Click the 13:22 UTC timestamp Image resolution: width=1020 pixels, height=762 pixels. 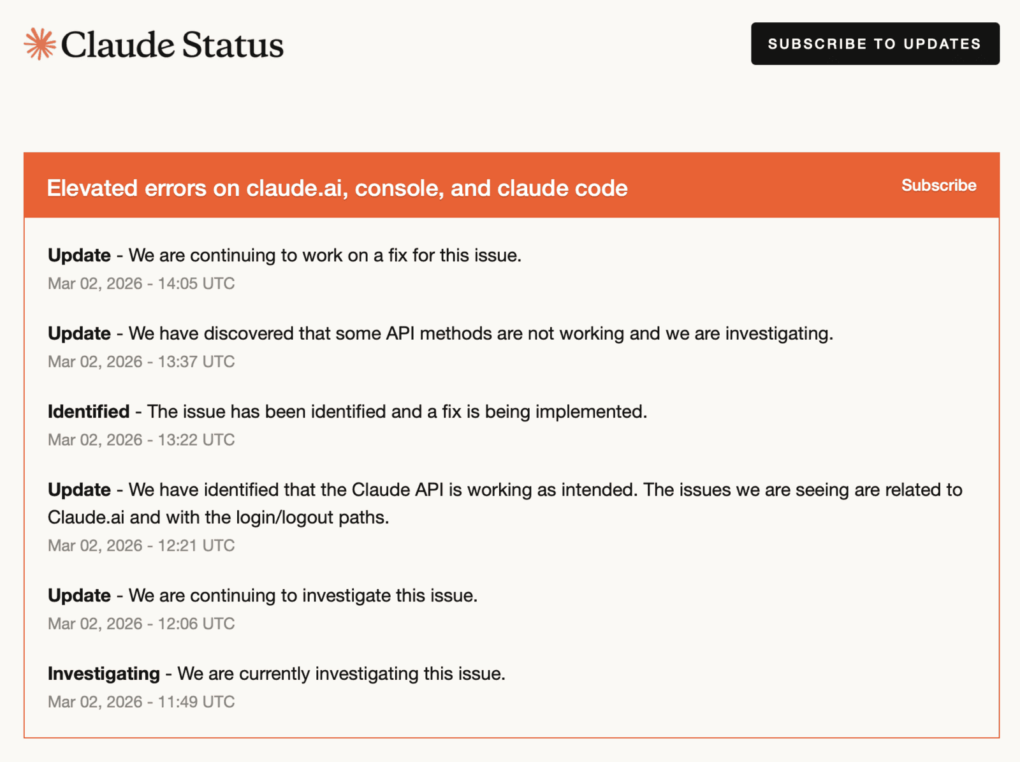pos(141,440)
